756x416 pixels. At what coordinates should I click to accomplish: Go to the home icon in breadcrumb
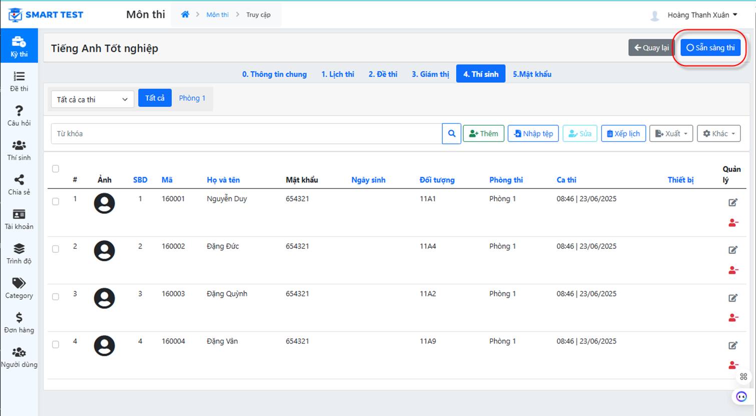(x=185, y=14)
